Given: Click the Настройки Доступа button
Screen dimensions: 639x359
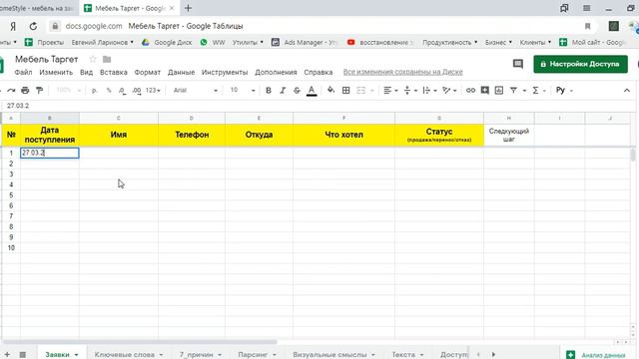Looking at the screenshot, I should (580, 64).
